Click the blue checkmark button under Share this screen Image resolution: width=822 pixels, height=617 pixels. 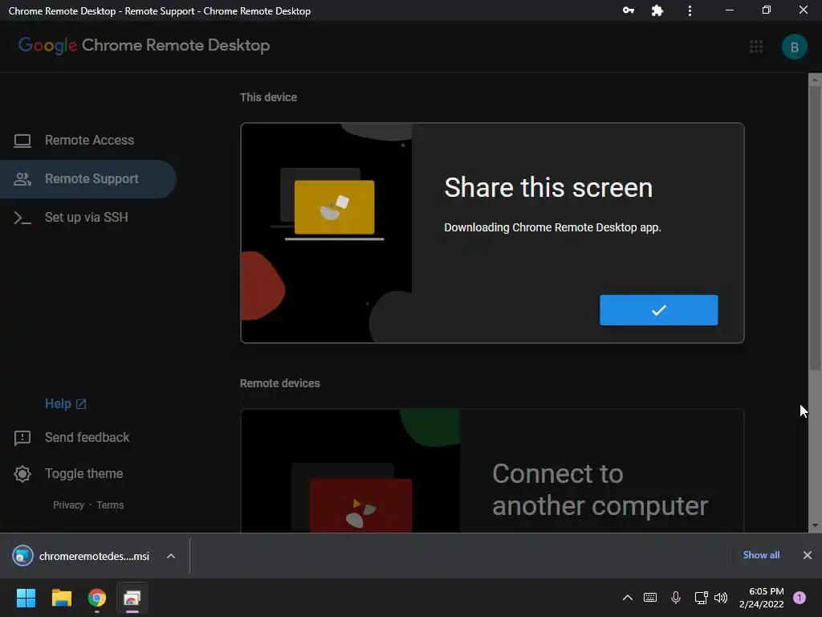point(658,310)
